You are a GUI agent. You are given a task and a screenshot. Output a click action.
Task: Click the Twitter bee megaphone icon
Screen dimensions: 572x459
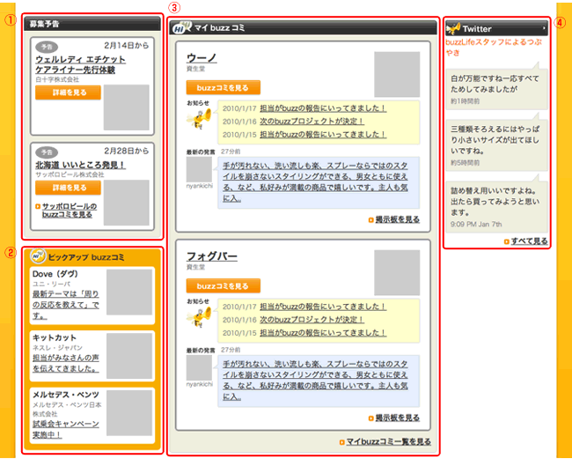pyautogui.click(x=452, y=28)
